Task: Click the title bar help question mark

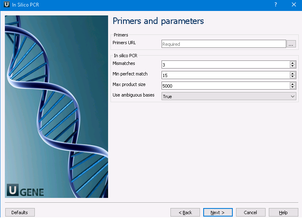Action: [x=276, y=4]
